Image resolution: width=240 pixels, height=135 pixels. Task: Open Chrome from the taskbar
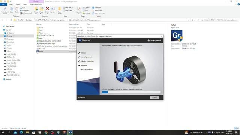[46, 132]
